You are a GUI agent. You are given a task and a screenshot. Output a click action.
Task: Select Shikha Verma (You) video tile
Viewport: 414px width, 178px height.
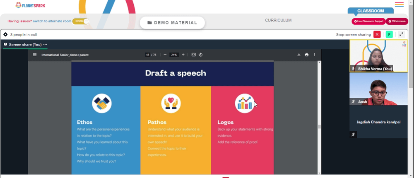pyautogui.click(x=378, y=56)
